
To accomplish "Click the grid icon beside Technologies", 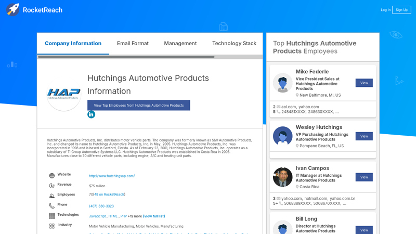I will (x=51, y=216).
